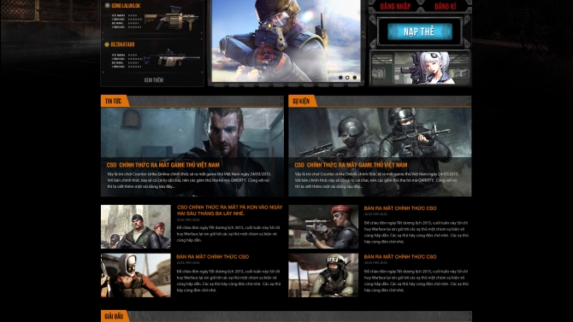Screen dimensions: 573x322
Task: Select the GIẢI ĐẤU section tab
Action: pyautogui.click(x=114, y=316)
